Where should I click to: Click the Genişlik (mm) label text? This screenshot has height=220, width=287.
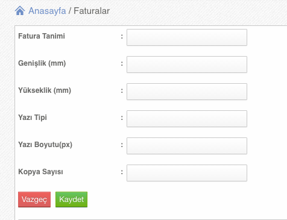(x=42, y=63)
